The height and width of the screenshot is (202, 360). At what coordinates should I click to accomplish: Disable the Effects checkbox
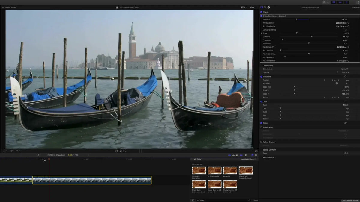click(x=261, y=12)
